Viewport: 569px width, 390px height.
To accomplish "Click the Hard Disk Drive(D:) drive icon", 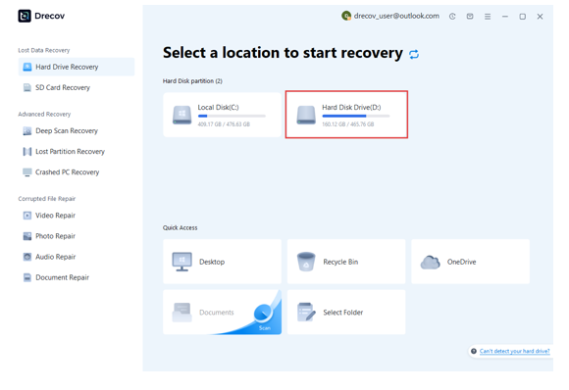I will pyautogui.click(x=306, y=115).
